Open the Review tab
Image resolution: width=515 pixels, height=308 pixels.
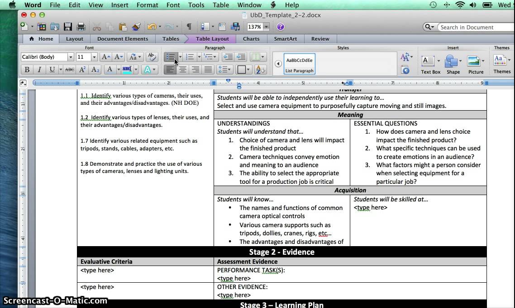[320, 39]
